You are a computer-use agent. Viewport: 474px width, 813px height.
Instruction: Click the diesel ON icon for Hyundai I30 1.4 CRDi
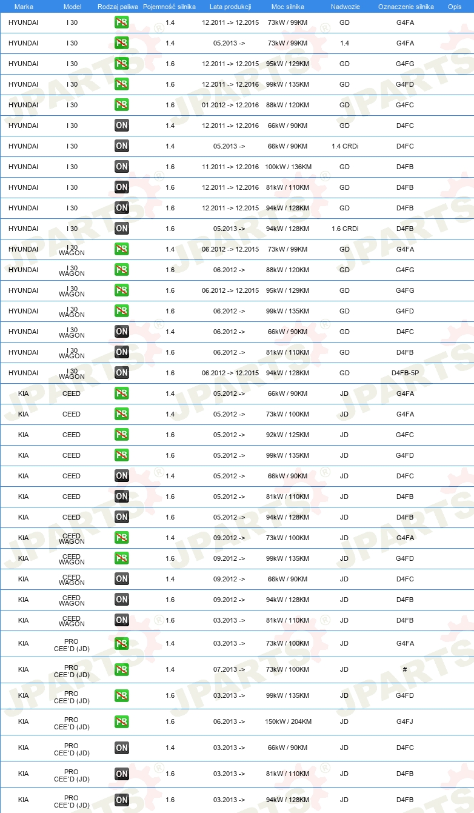(122, 146)
